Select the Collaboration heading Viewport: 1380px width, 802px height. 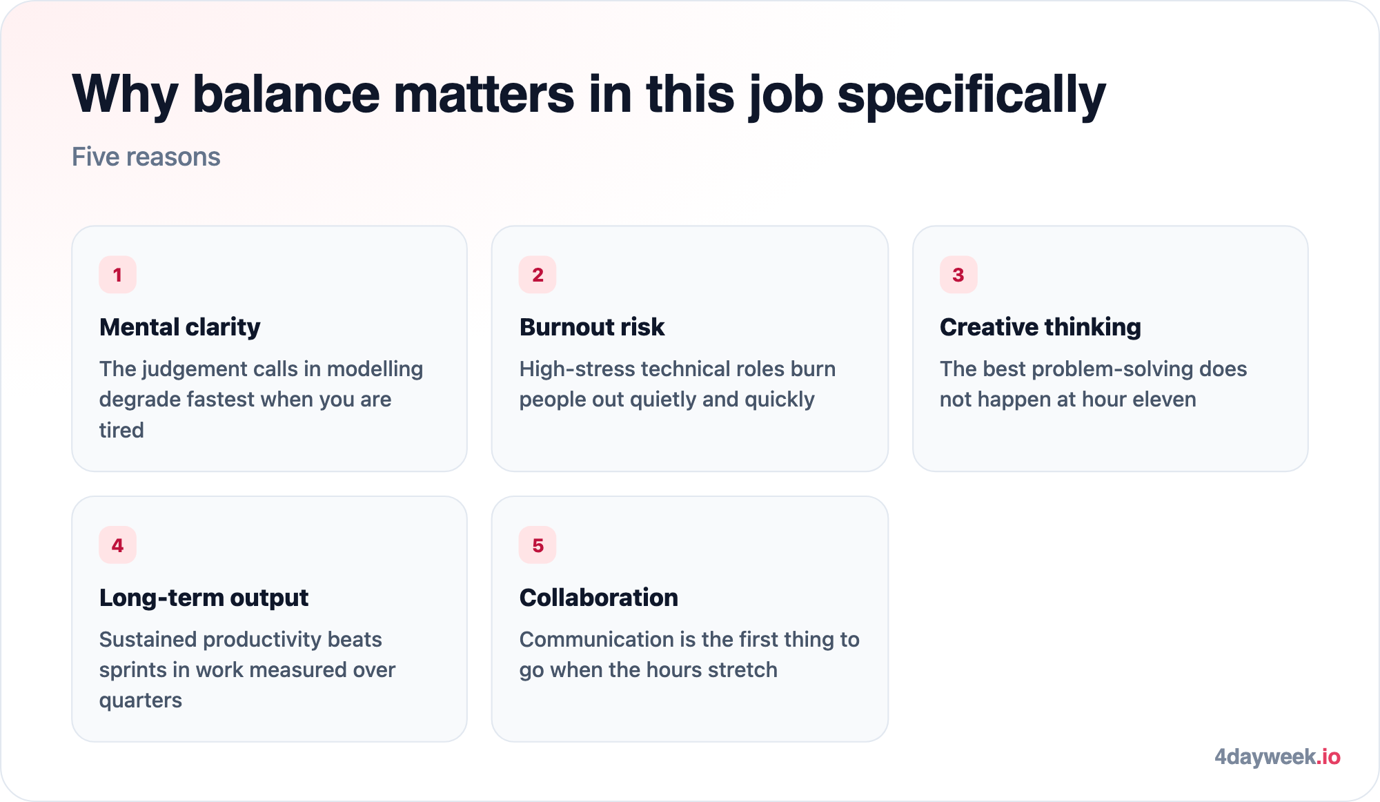[599, 598]
